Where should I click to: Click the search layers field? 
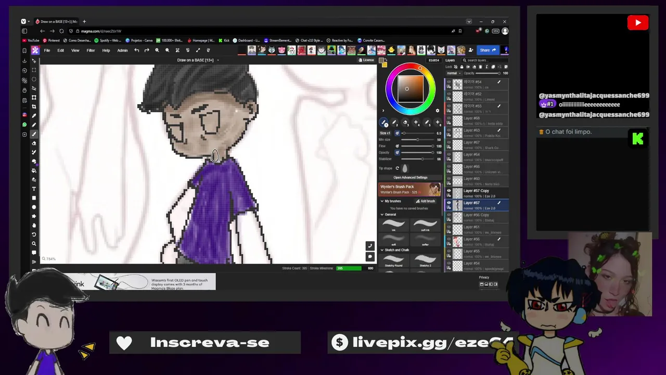click(x=485, y=60)
